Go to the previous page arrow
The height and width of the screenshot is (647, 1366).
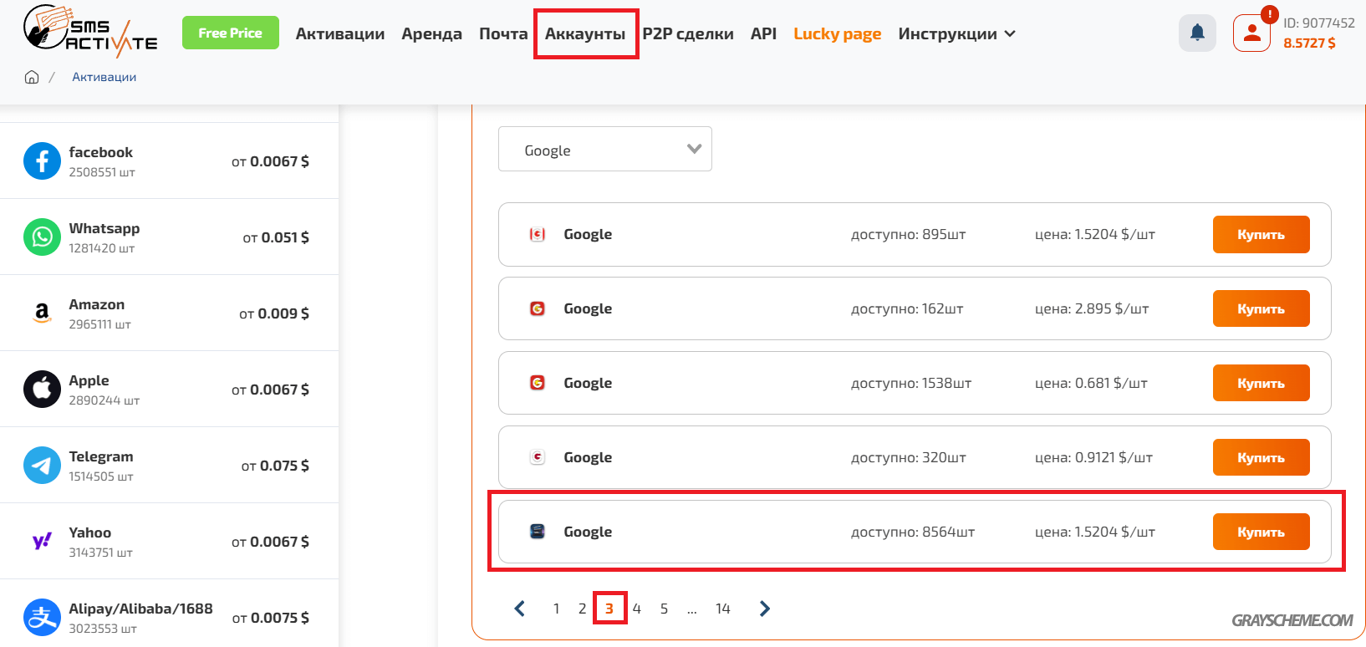pyautogui.click(x=519, y=609)
